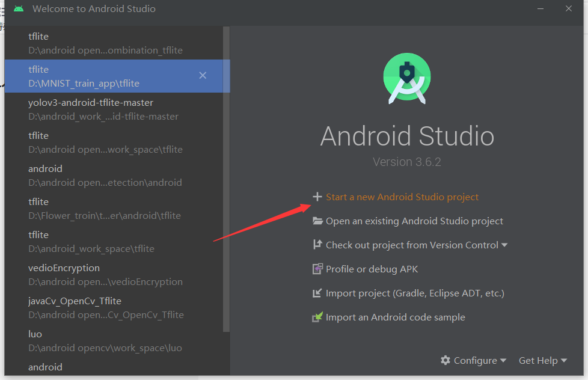Click the Android icon in title bar
588x380 pixels.
(x=19, y=8)
